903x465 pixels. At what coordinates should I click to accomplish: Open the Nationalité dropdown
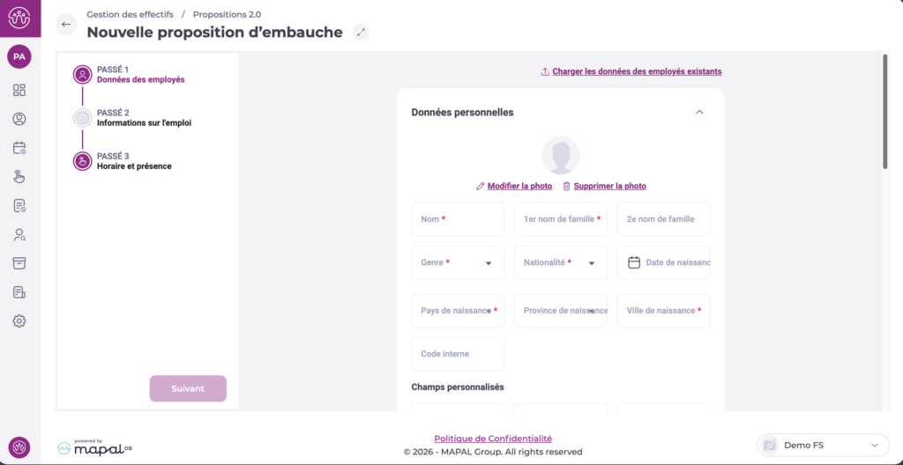point(561,262)
